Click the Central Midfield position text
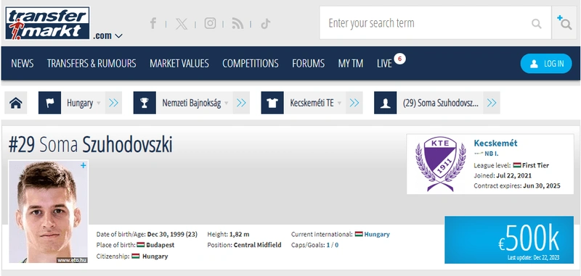 point(258,245)
